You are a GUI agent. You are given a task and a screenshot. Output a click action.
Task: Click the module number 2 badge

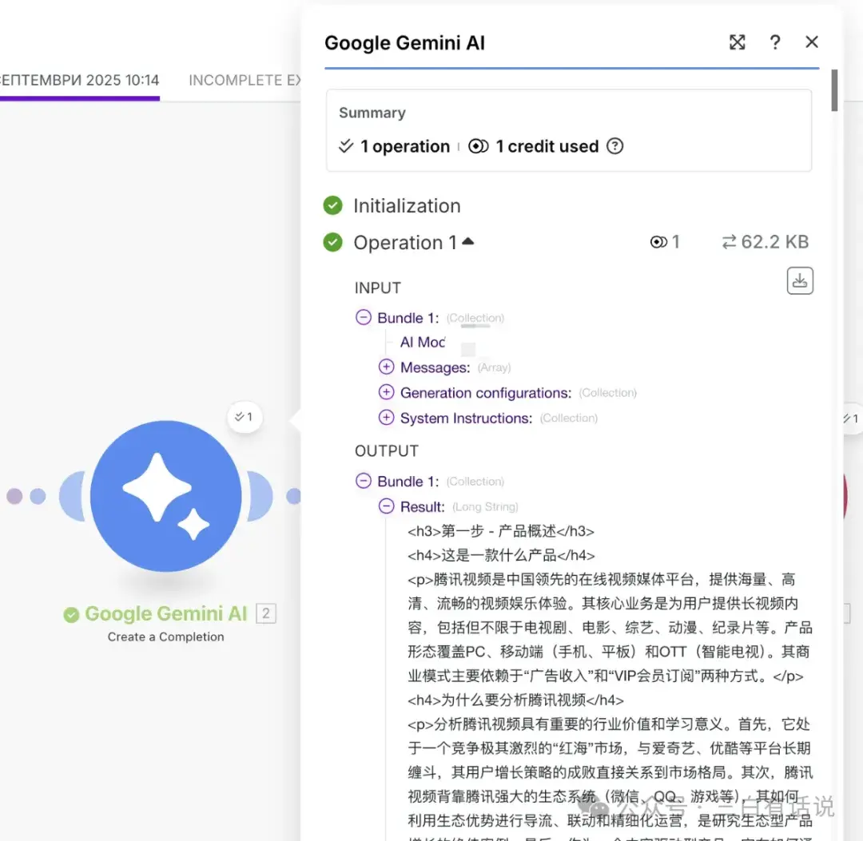(266, 613)
